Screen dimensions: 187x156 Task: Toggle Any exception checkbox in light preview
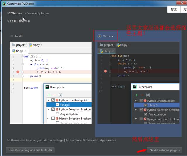[58, 114]
